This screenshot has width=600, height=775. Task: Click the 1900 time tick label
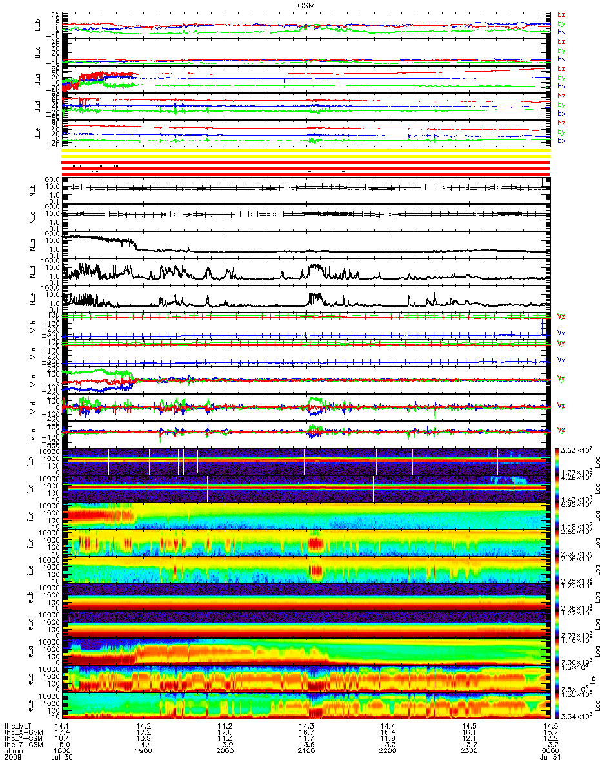click(143, 750)
